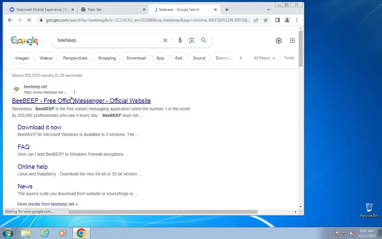Switch to the New Tab tab
The height and width of the screenshot is (239, 382).
click(113, 10)
